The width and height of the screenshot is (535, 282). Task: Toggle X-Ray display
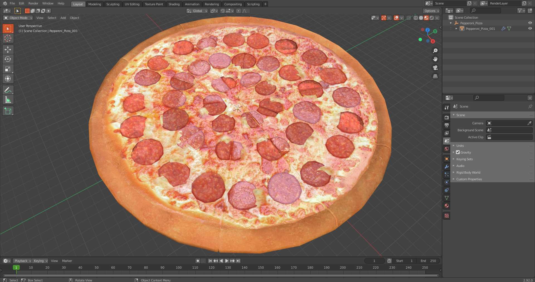(x=409, y=18)
